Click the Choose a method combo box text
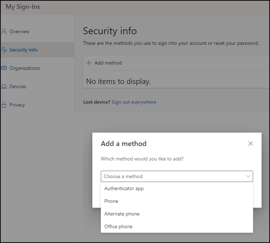270x243 pixels. pyautogui.click(x=123, y=176)
